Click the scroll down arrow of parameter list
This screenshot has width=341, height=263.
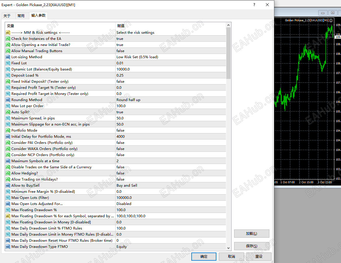228,248
